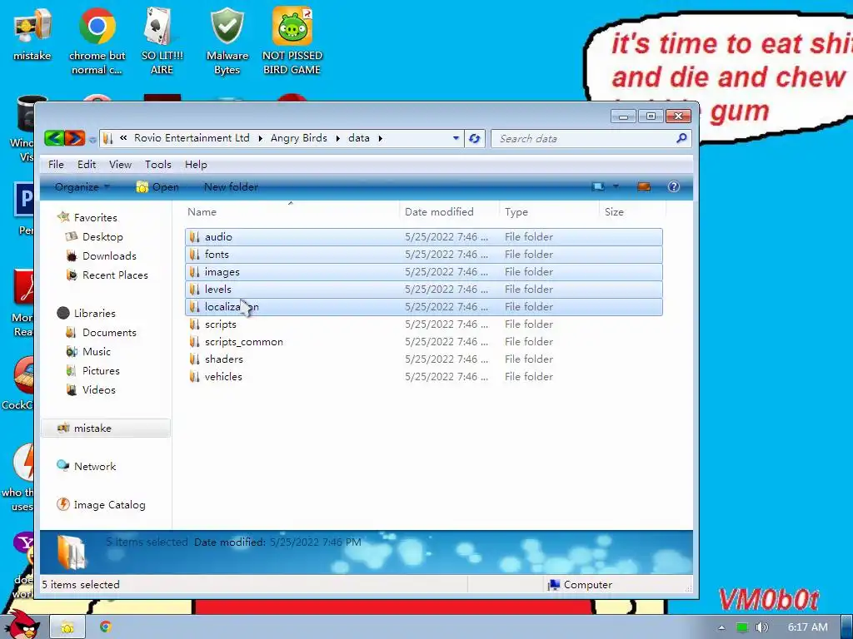Open the File menu
Screen dimensions: 853x639
coord(56,165)
